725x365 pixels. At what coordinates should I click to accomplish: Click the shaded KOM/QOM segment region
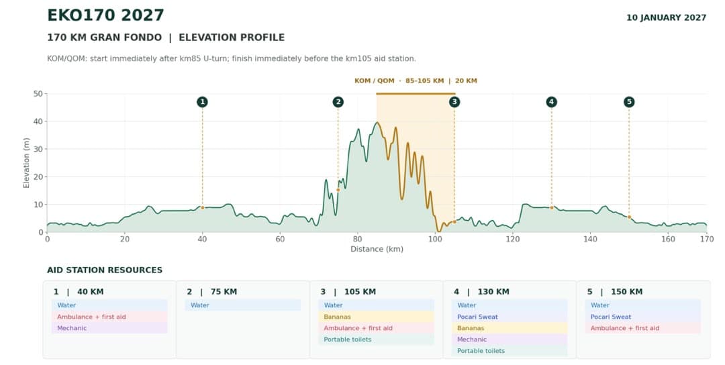416,162
